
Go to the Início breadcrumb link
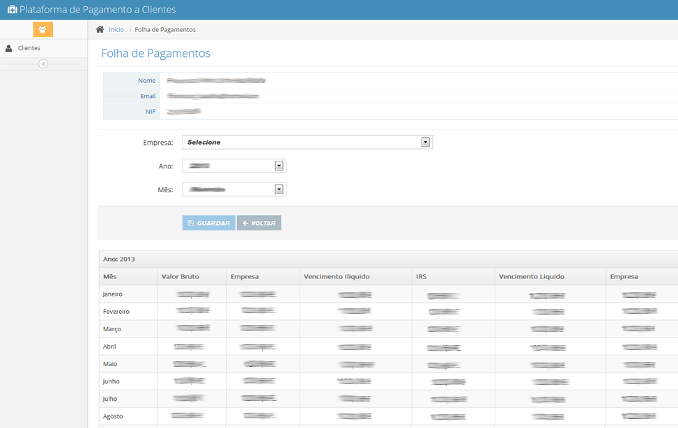(116, 29)
